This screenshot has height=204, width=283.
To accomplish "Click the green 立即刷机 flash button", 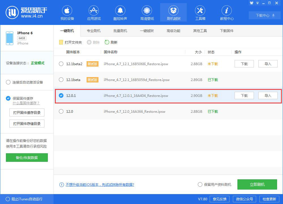I will click(x=257, y=184).
